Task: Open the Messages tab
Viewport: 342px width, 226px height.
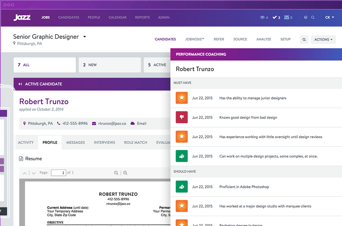Action: pyautogui.click(x=75, y=143)
